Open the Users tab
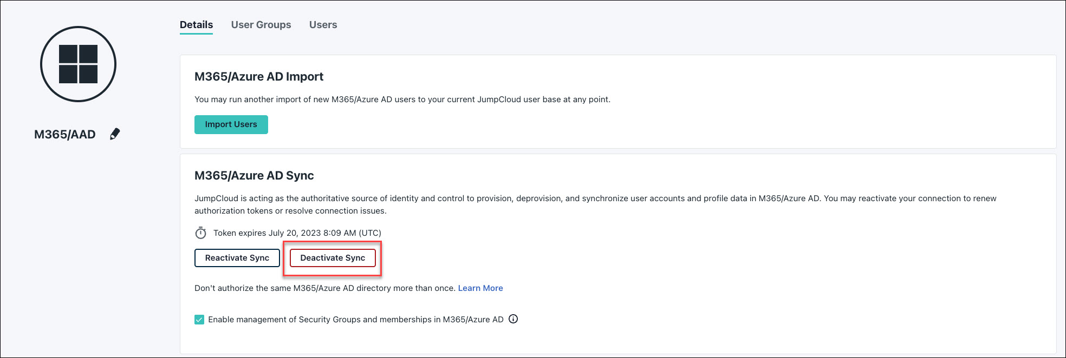Screen dimensions: 1066x358 [323, 25]
